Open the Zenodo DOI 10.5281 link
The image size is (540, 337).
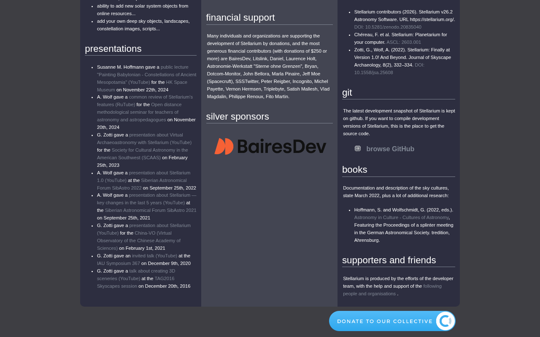388,27
